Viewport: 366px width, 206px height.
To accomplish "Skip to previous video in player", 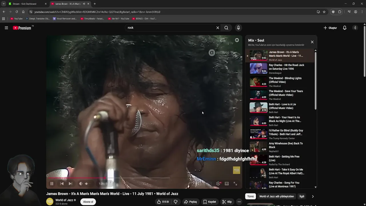I will pos(62,184).
